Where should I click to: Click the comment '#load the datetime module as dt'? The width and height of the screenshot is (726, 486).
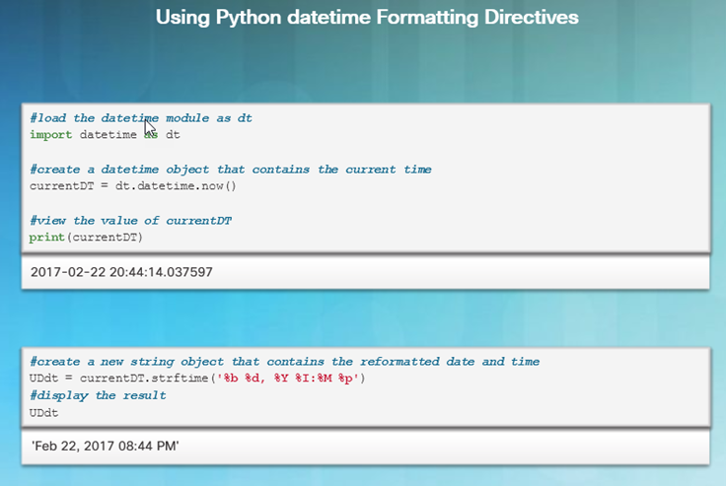[141, 117]
